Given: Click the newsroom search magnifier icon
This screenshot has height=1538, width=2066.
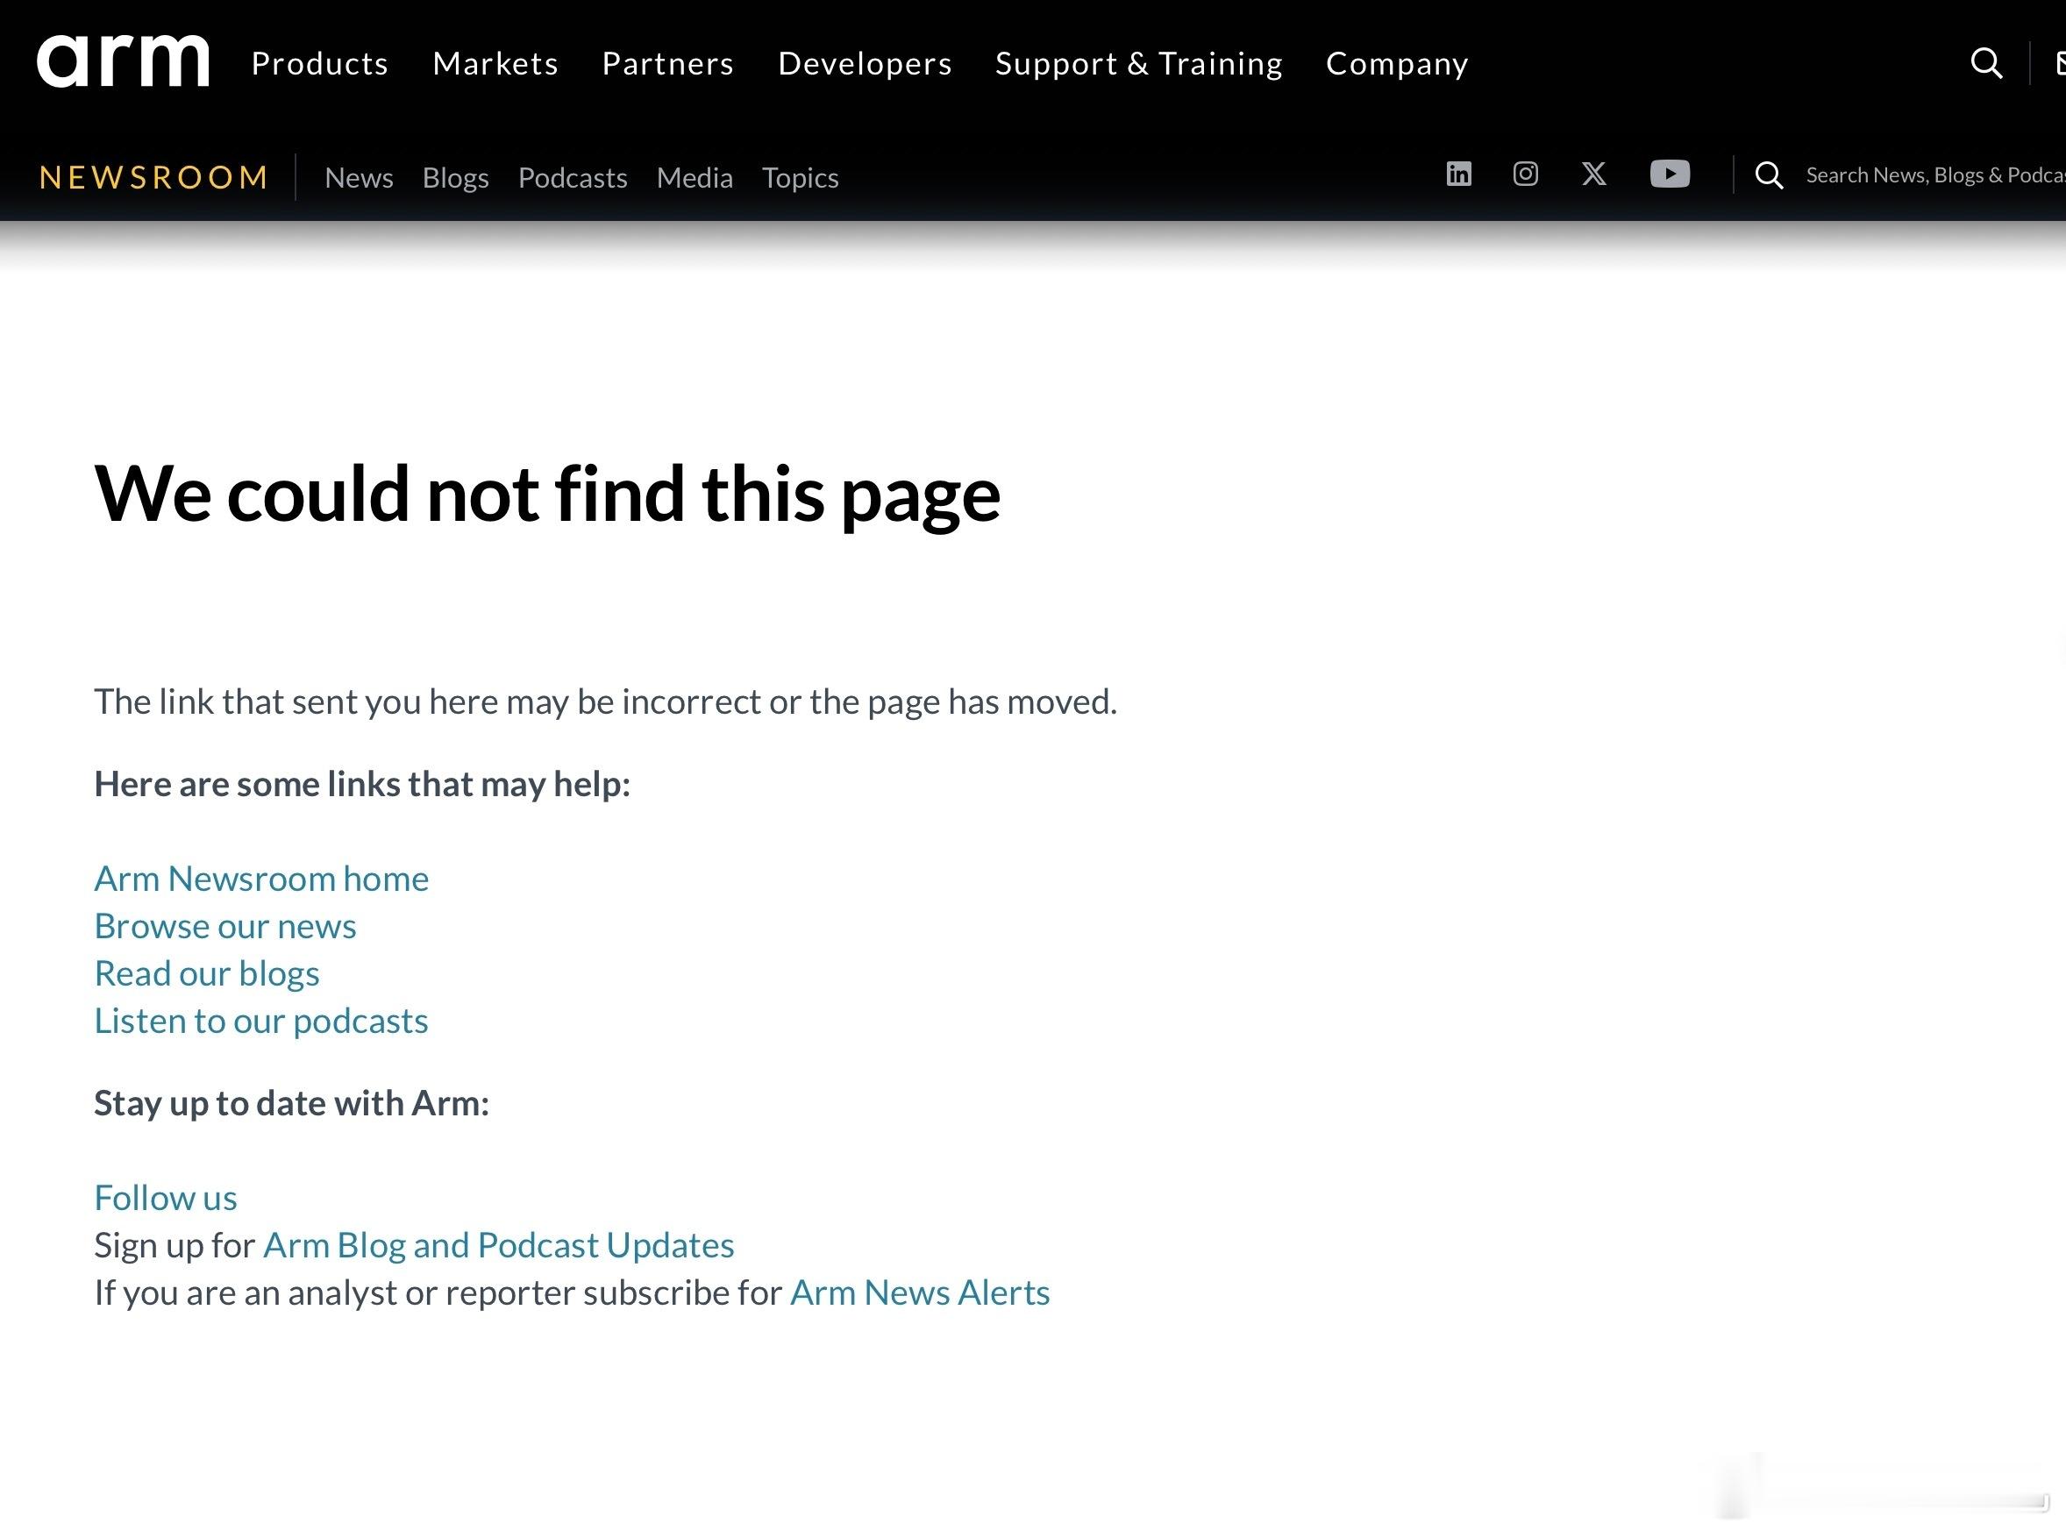Looking at the screenshot, I should coord(1768,175).
